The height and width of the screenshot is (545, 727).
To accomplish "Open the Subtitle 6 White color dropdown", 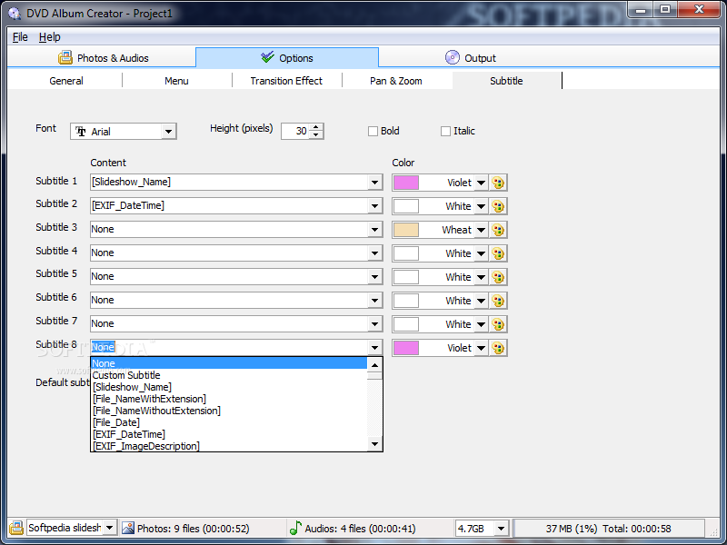I will click(482, 301).
